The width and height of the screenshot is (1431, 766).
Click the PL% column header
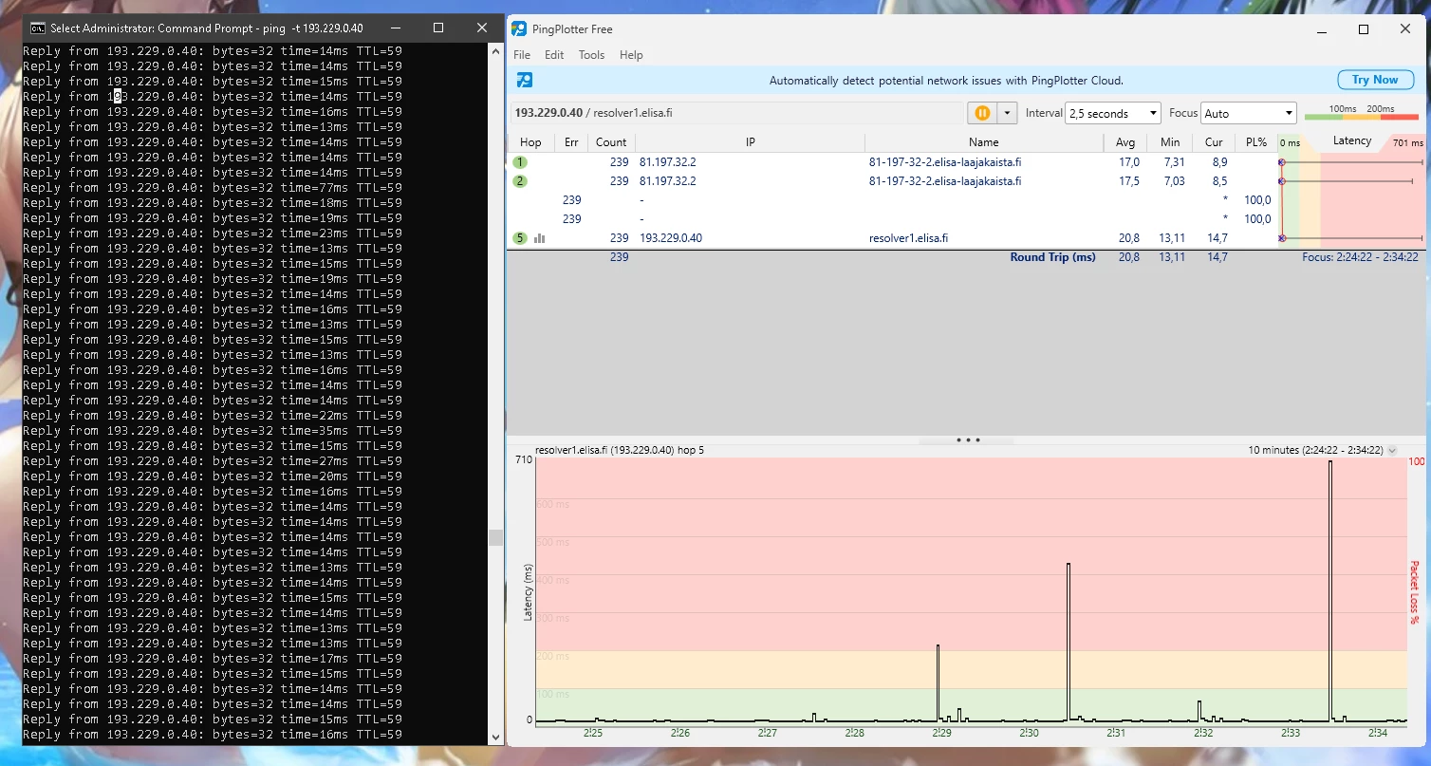coord(1256,142)
